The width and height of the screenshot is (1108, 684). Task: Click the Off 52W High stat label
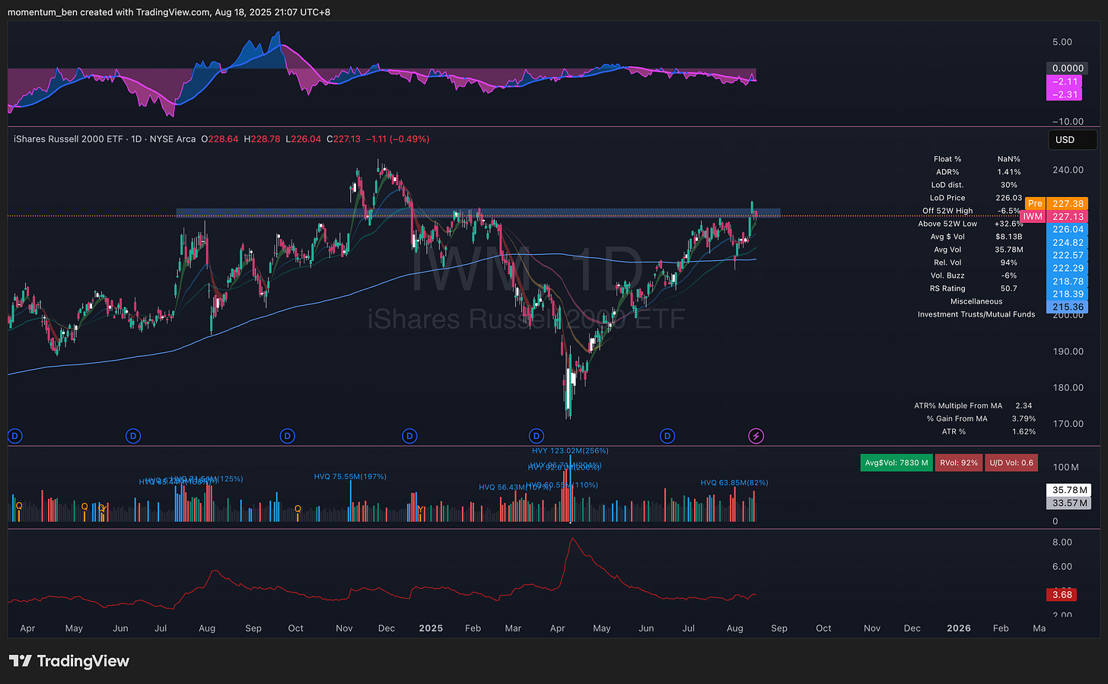(x=947, y=211)
